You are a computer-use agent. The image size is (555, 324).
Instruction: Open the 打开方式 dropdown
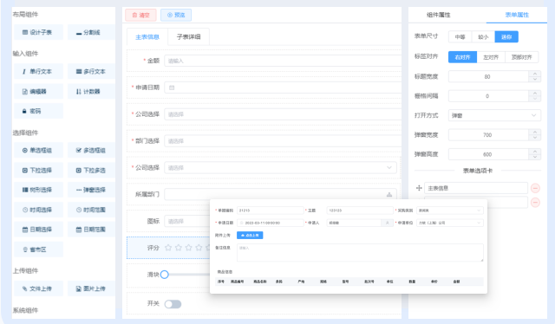point(494,115)
